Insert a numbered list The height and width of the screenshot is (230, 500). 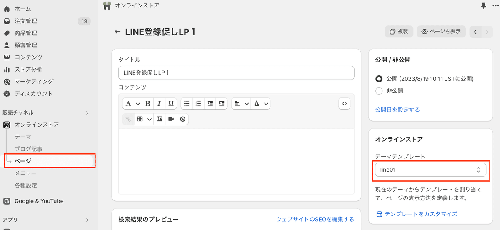pyautogui.click(x=198, y=103)
